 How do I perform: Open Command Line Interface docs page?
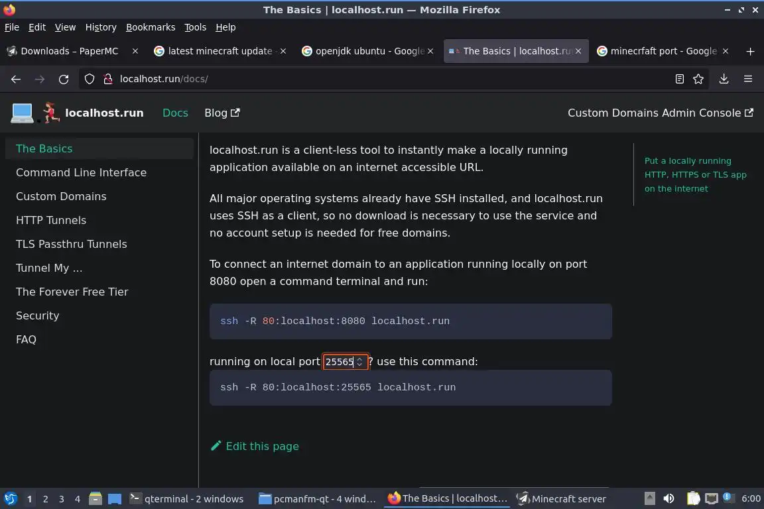click(x=99, y=172)
